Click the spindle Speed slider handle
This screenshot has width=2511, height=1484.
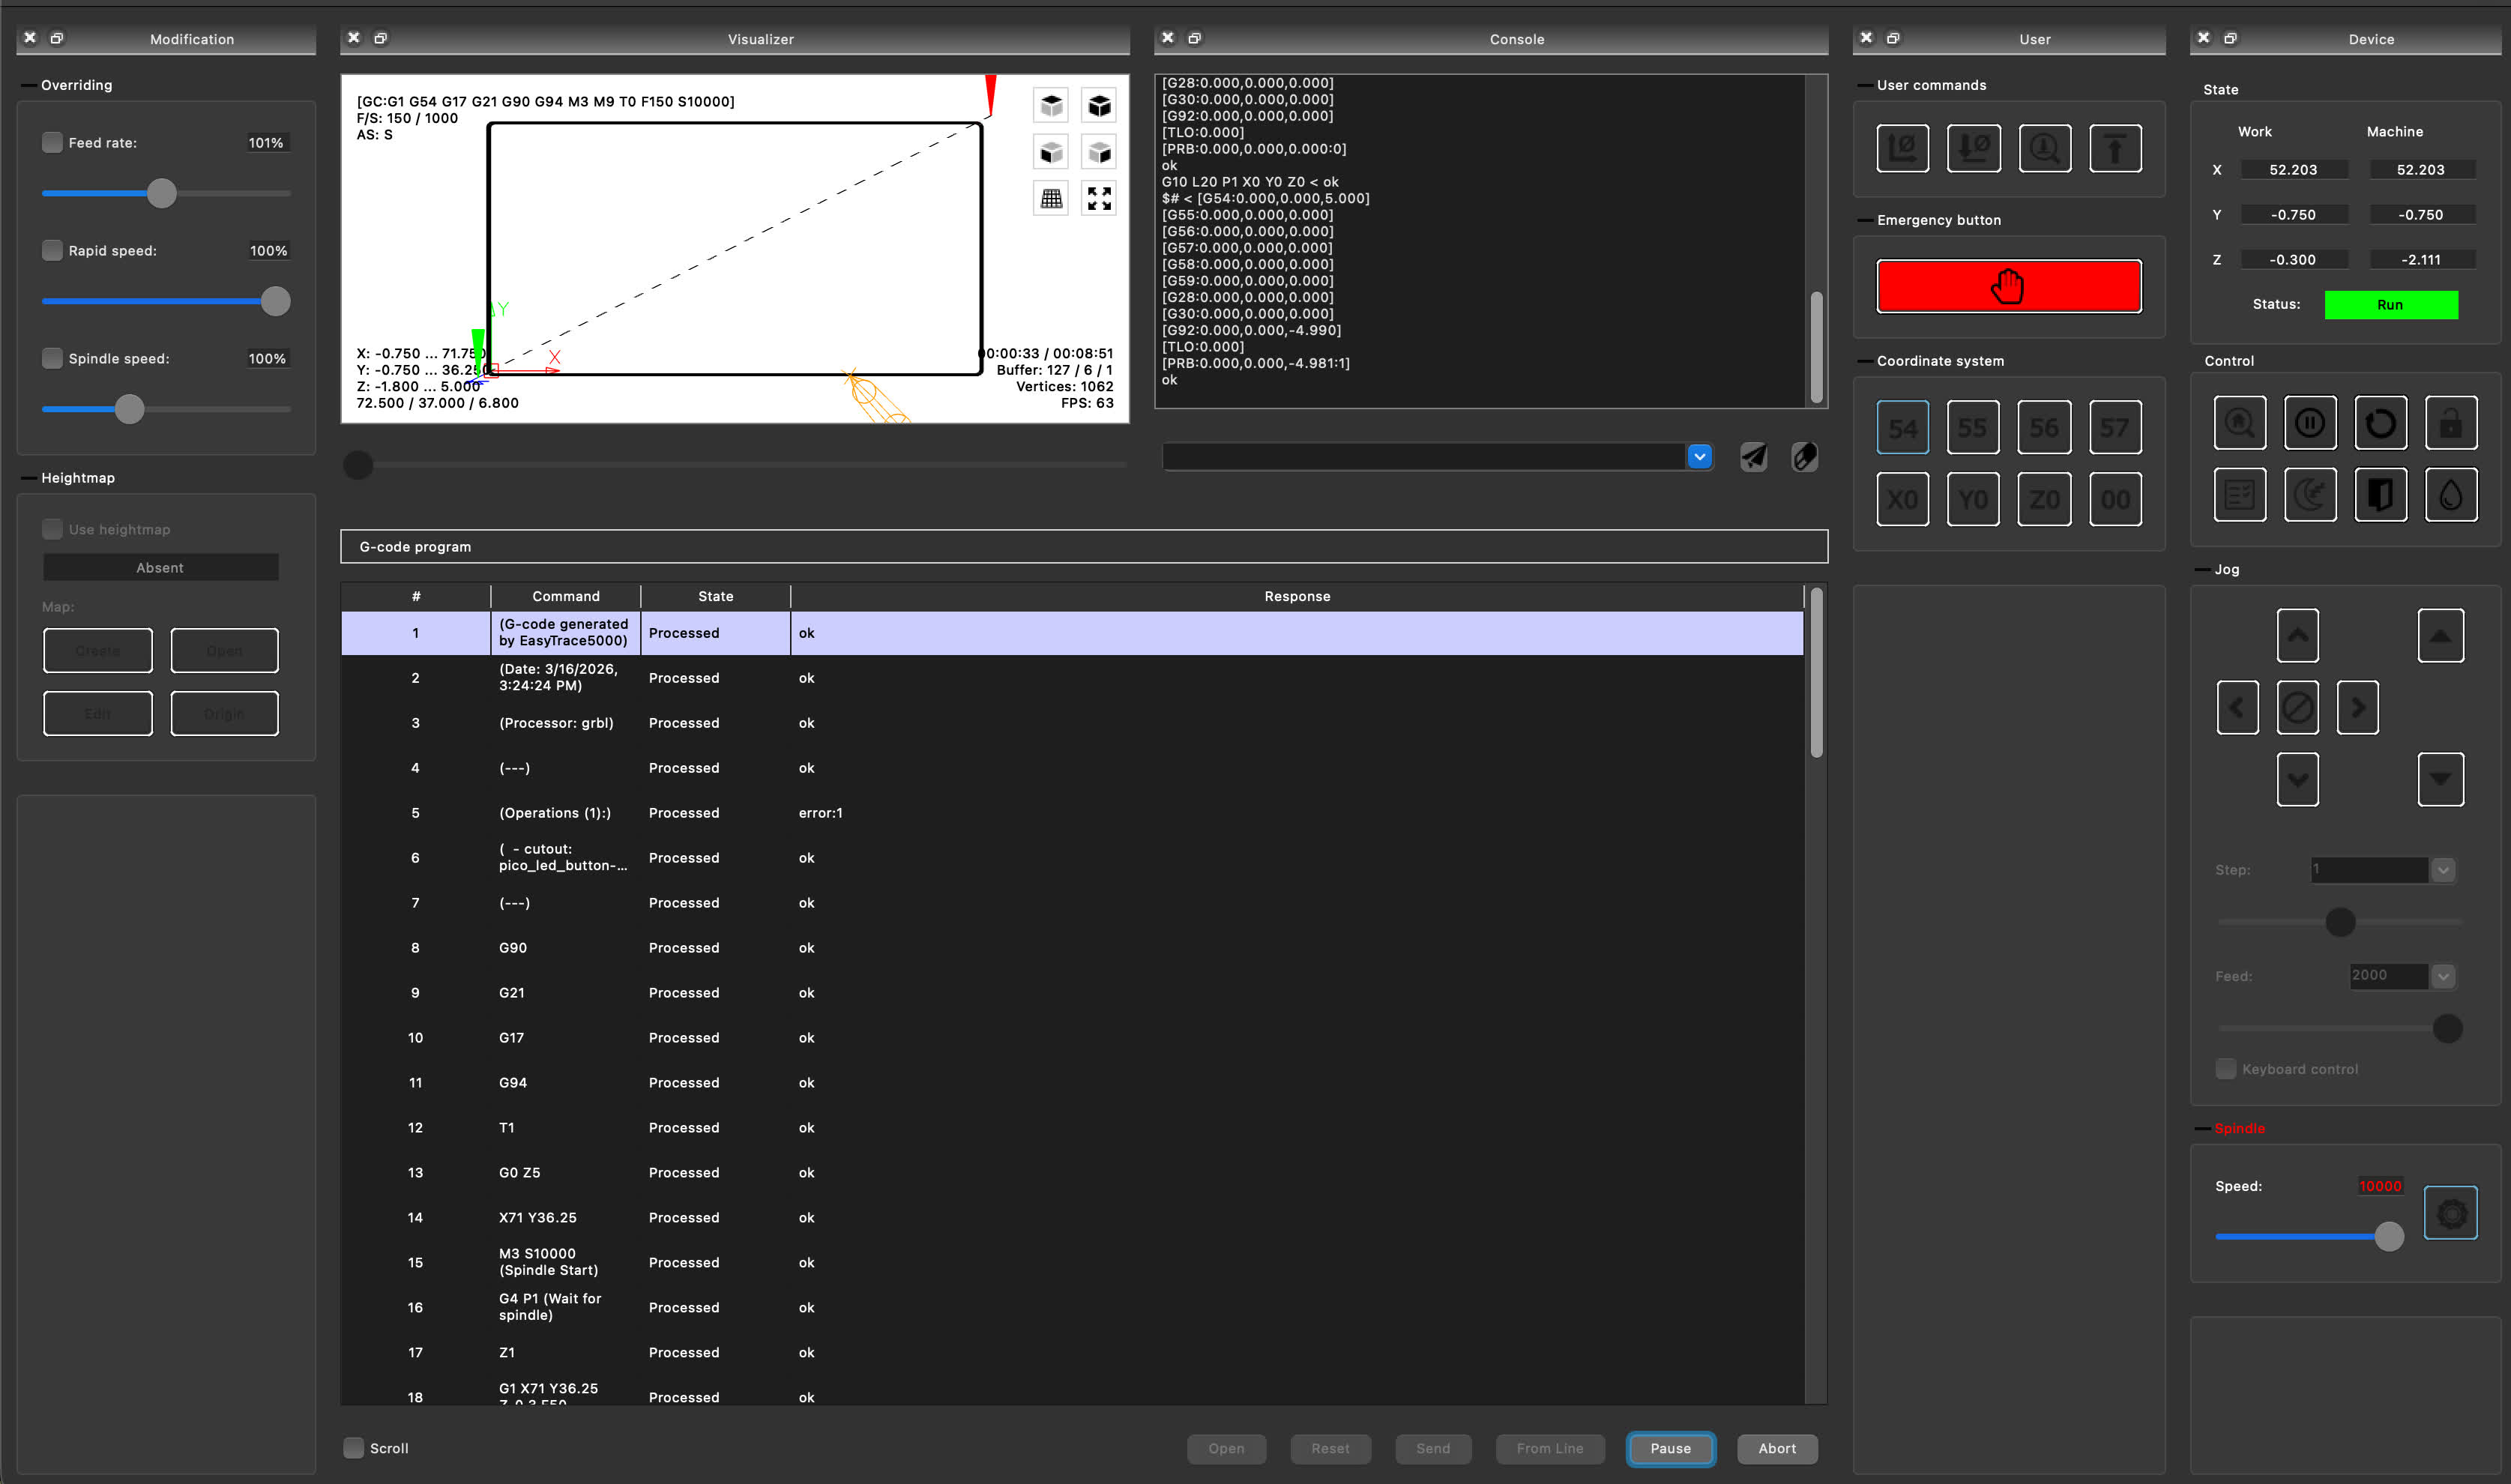(2389, 1237)
